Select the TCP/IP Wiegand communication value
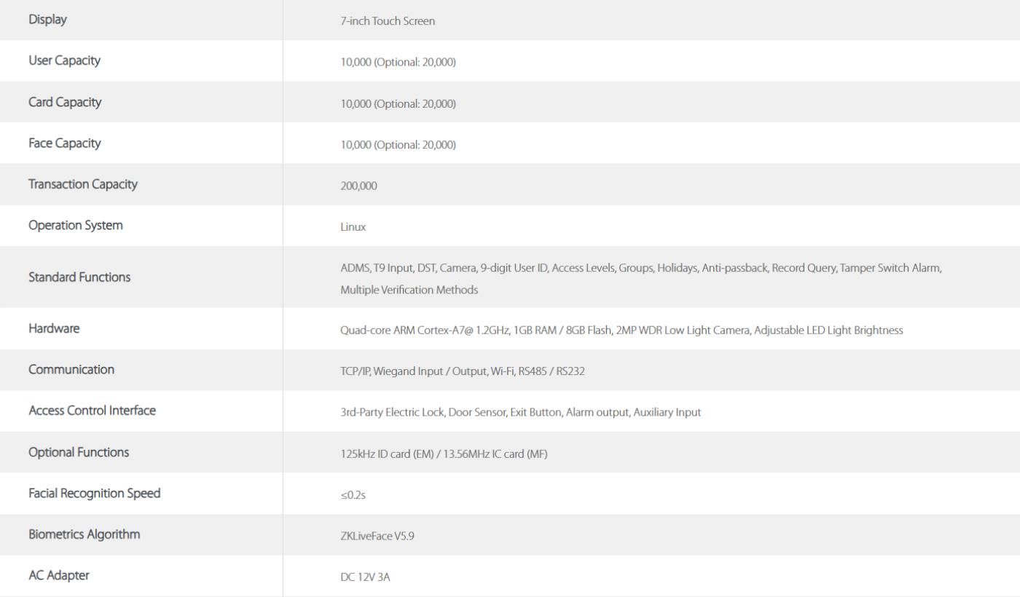 click(x=463, y=371)
